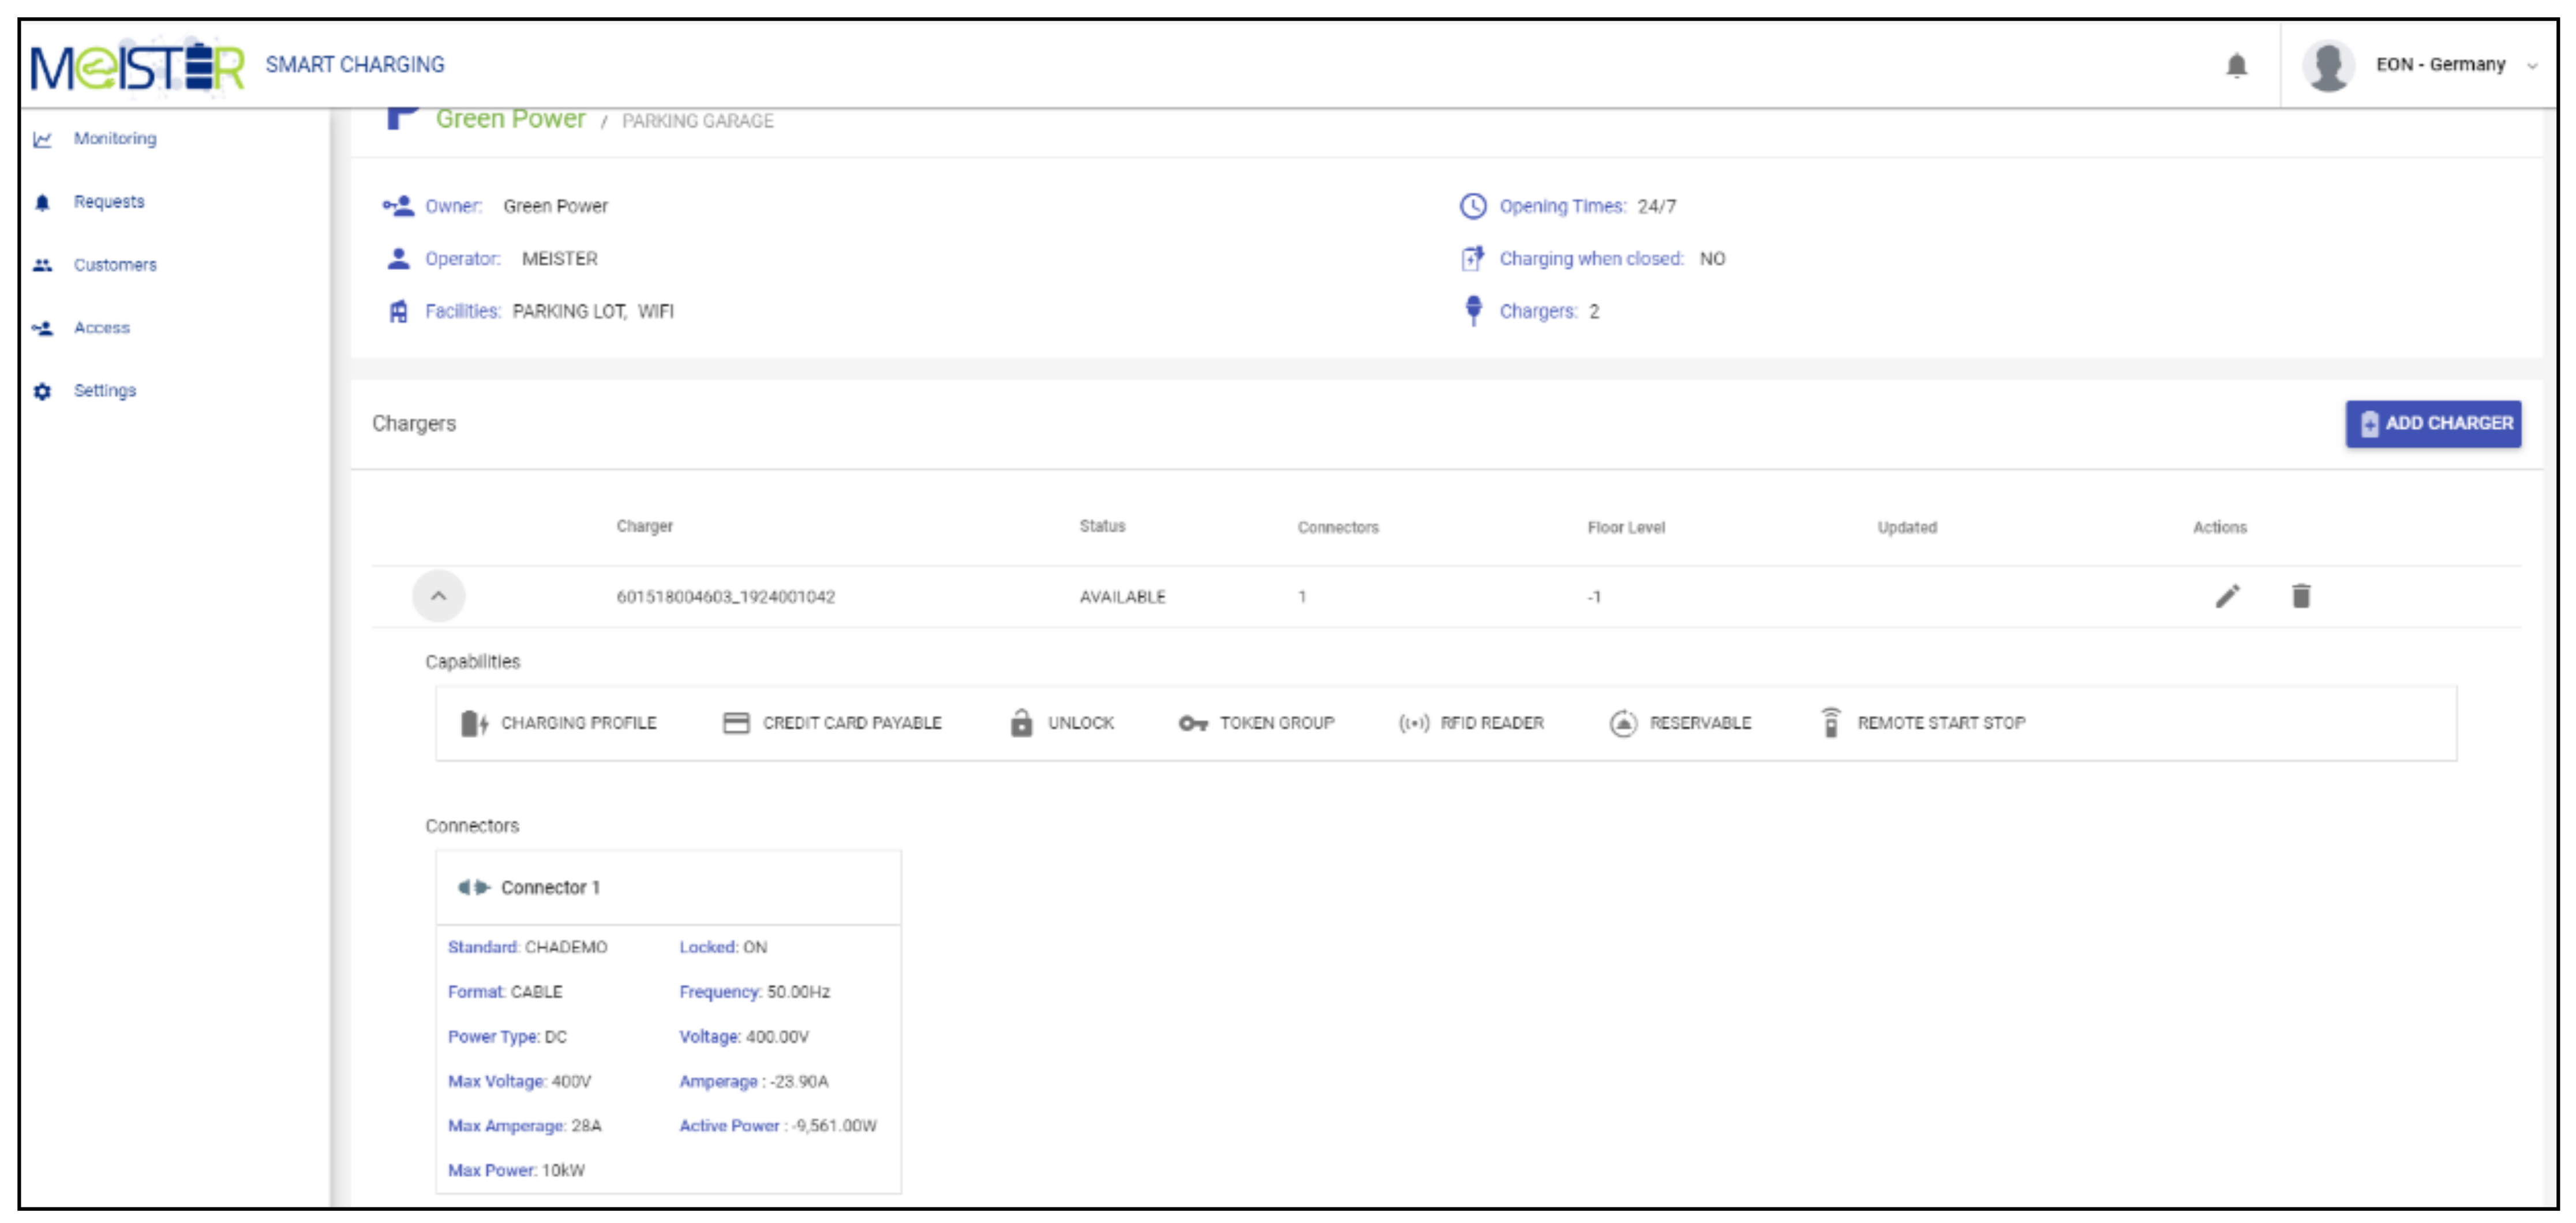
Task: Click the Charging Profile capability icon
Action: pyautogui.click(x=473, y=723)
